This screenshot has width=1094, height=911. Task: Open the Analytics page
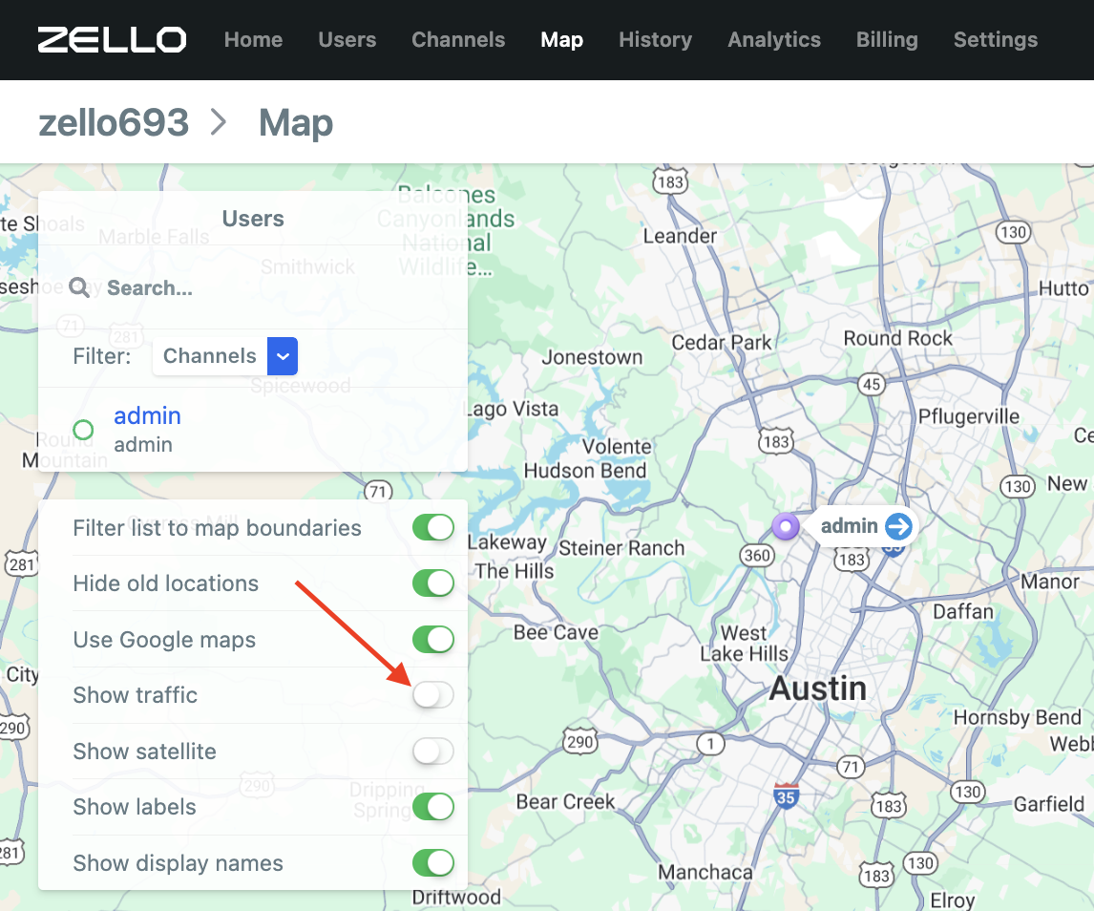coord(774,40)
